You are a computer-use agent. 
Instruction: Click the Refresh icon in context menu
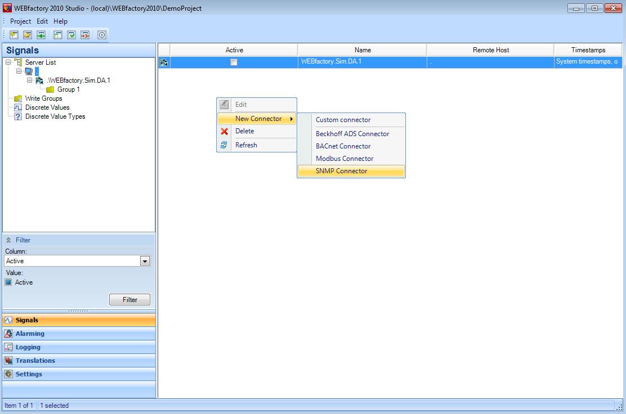click(x=224, y=145)
